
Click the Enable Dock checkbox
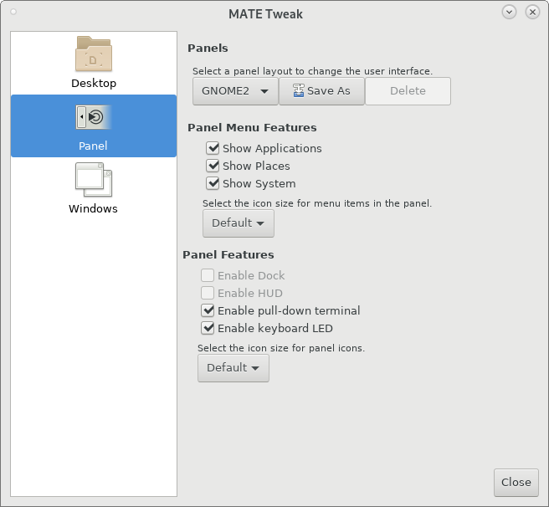[208, 275]
